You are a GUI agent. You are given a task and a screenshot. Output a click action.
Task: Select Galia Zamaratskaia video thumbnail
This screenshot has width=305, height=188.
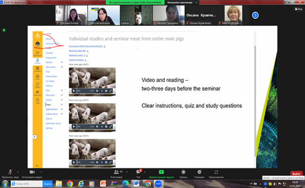click(104, 15)
